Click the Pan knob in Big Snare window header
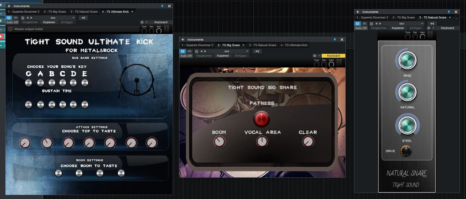Image resolution: width=466 pixels, height=199 pixels. click(x=324, y=64)
